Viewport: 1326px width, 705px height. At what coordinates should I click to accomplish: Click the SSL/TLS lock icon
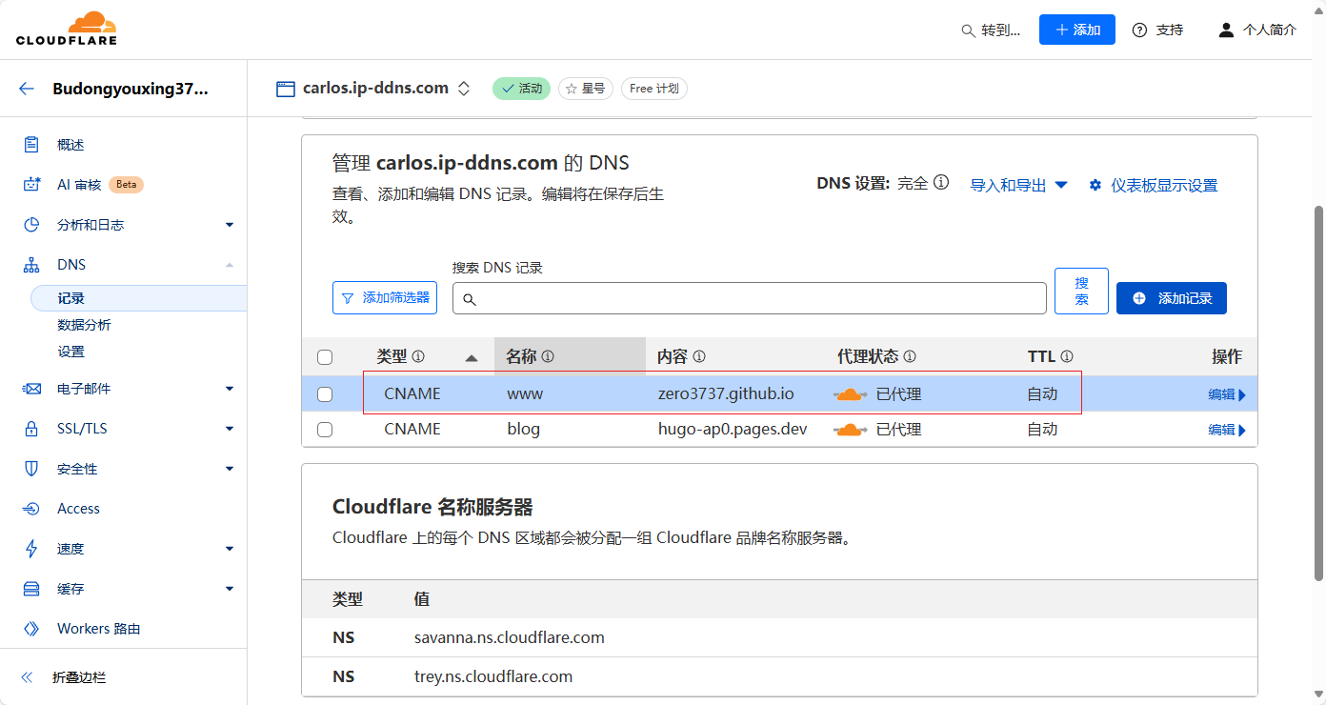pyautogui.click(x=31, y=429)
